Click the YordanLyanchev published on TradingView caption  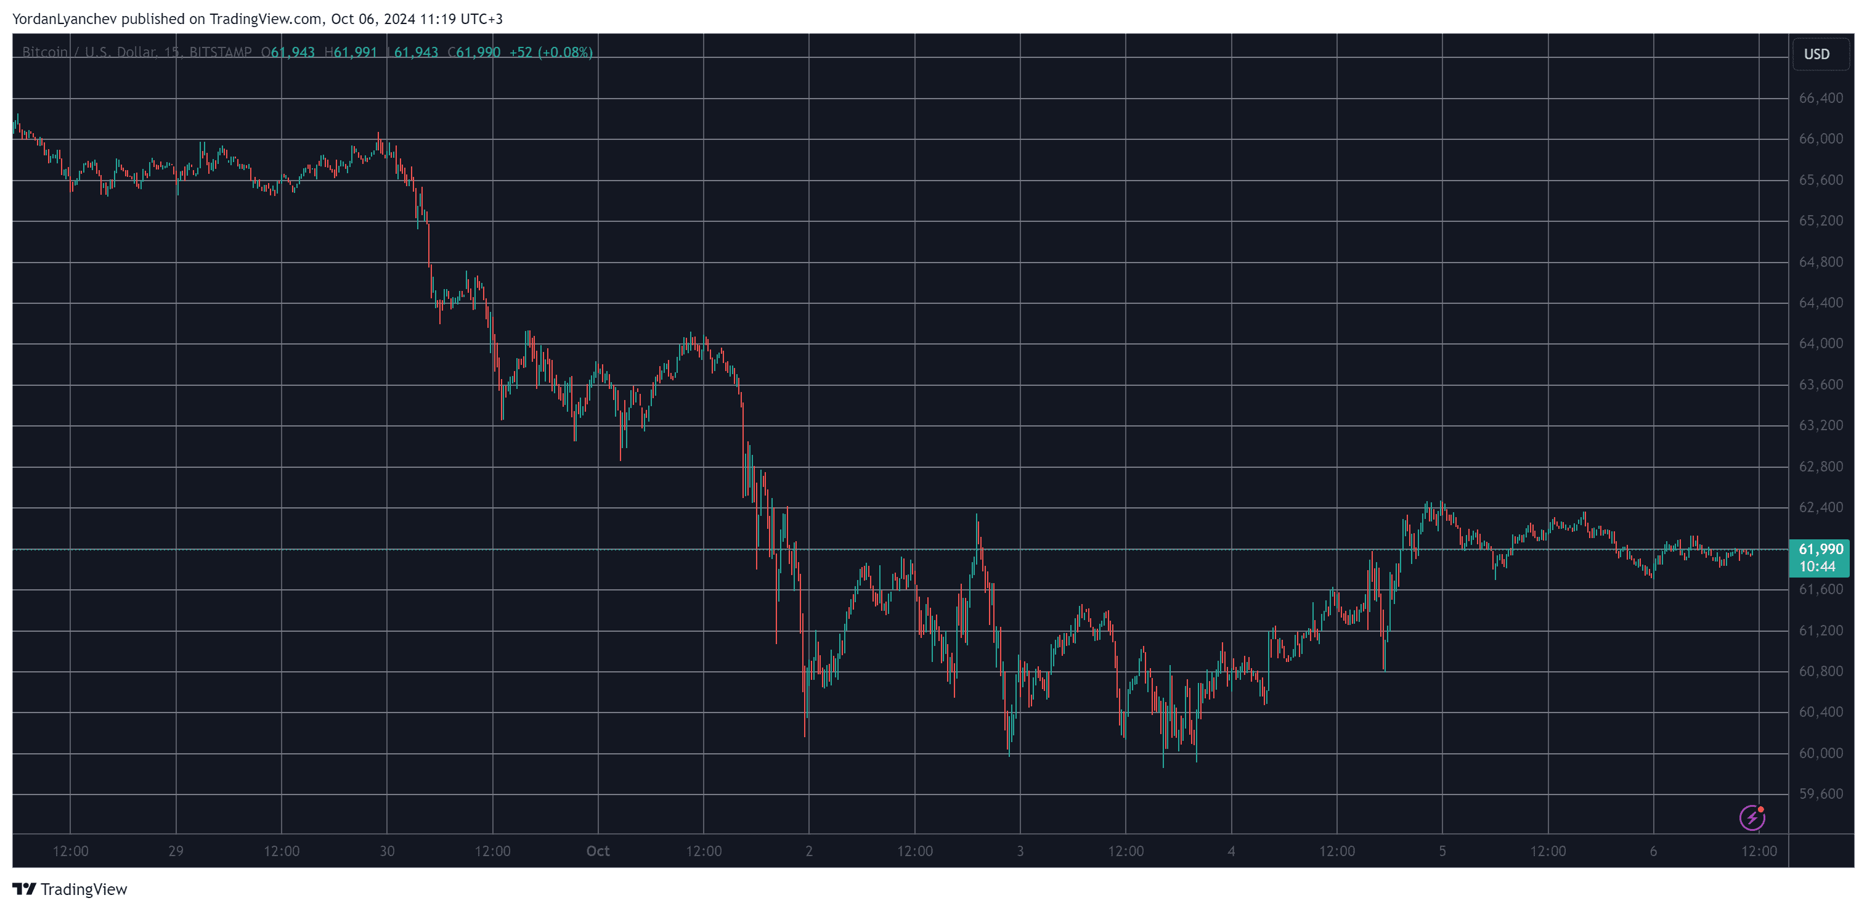click(258, 19)
